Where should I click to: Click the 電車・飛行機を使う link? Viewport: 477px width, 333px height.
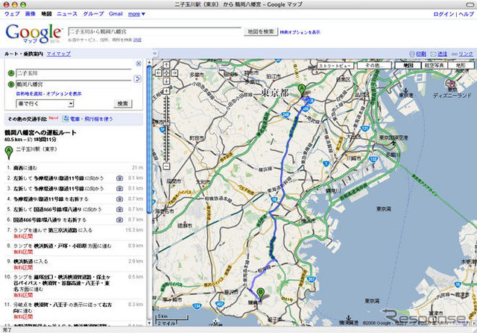[91, 119]
